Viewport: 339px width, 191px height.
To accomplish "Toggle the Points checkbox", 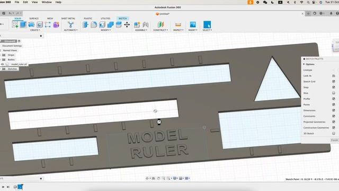I will (x=334, y=105).
